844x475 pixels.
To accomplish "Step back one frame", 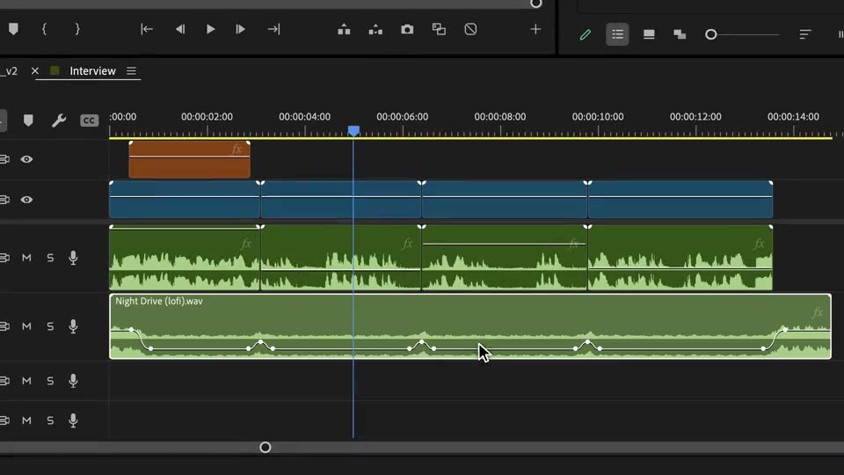I will tap(179, 29).
